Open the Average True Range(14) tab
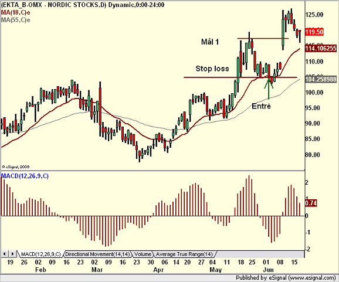The width and height of the screenshot is (339, 282). pos(184,254)
